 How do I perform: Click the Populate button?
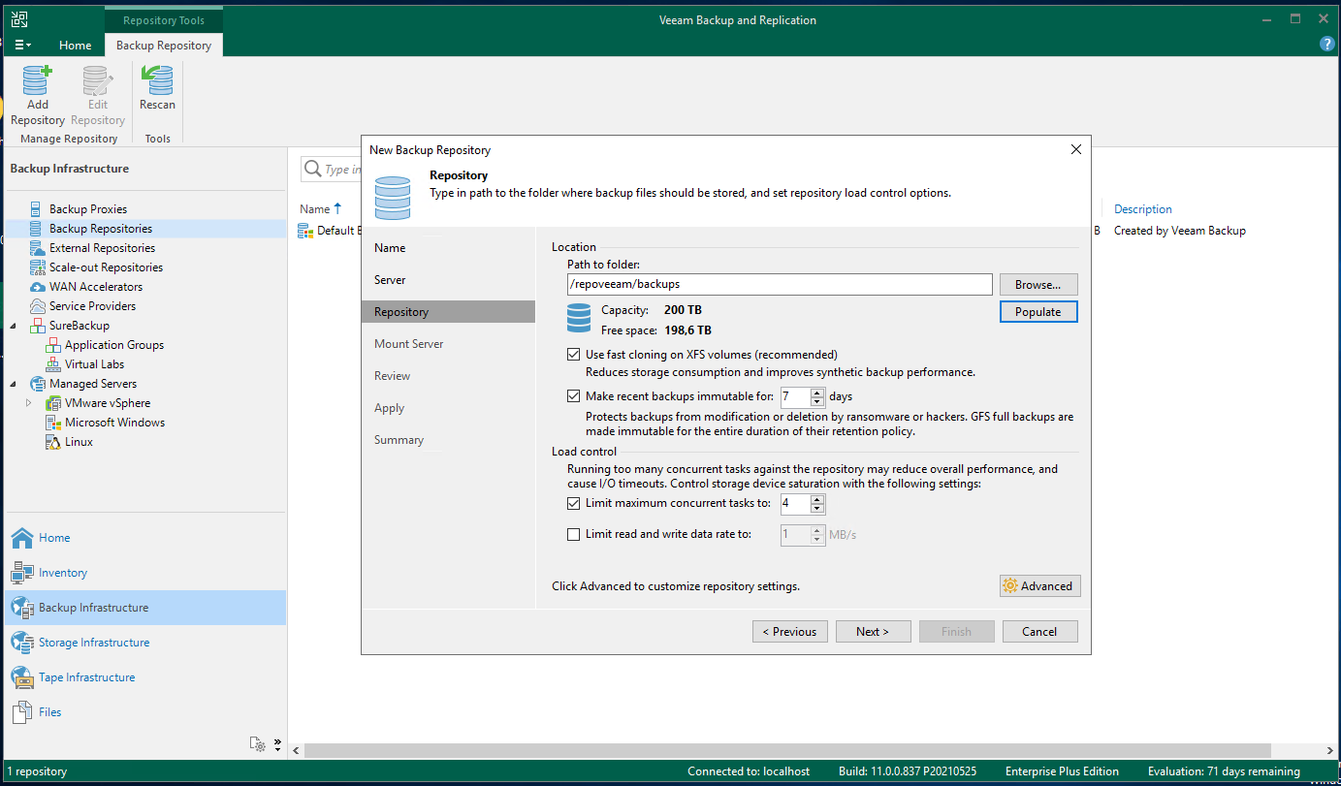click(x=1038, y=311)
